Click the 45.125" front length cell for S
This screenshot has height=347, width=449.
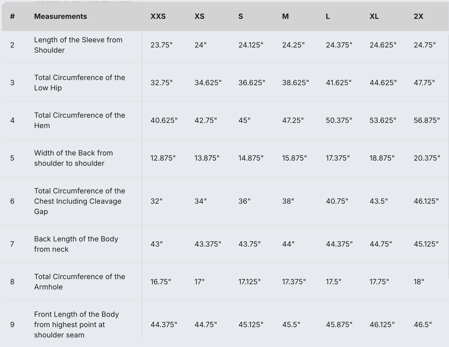(251, 325)
